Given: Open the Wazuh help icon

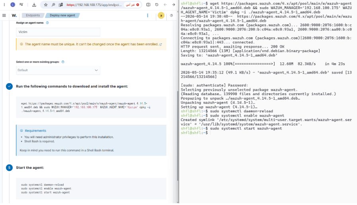Looking at the screenshot, I should coord(172,16).
